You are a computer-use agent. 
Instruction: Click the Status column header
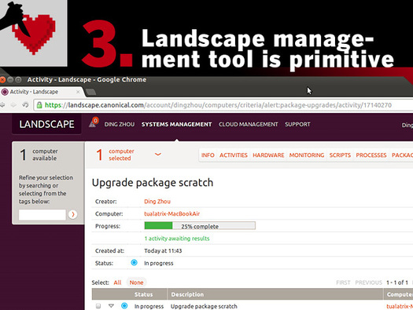click(x=143, y=294)
